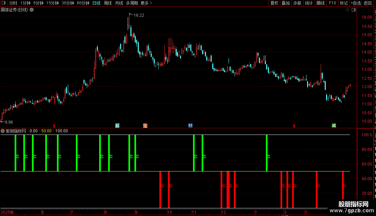The image size is (376, 216).
Task: Click the 定 event marker icon
Action: coord(145,126)
